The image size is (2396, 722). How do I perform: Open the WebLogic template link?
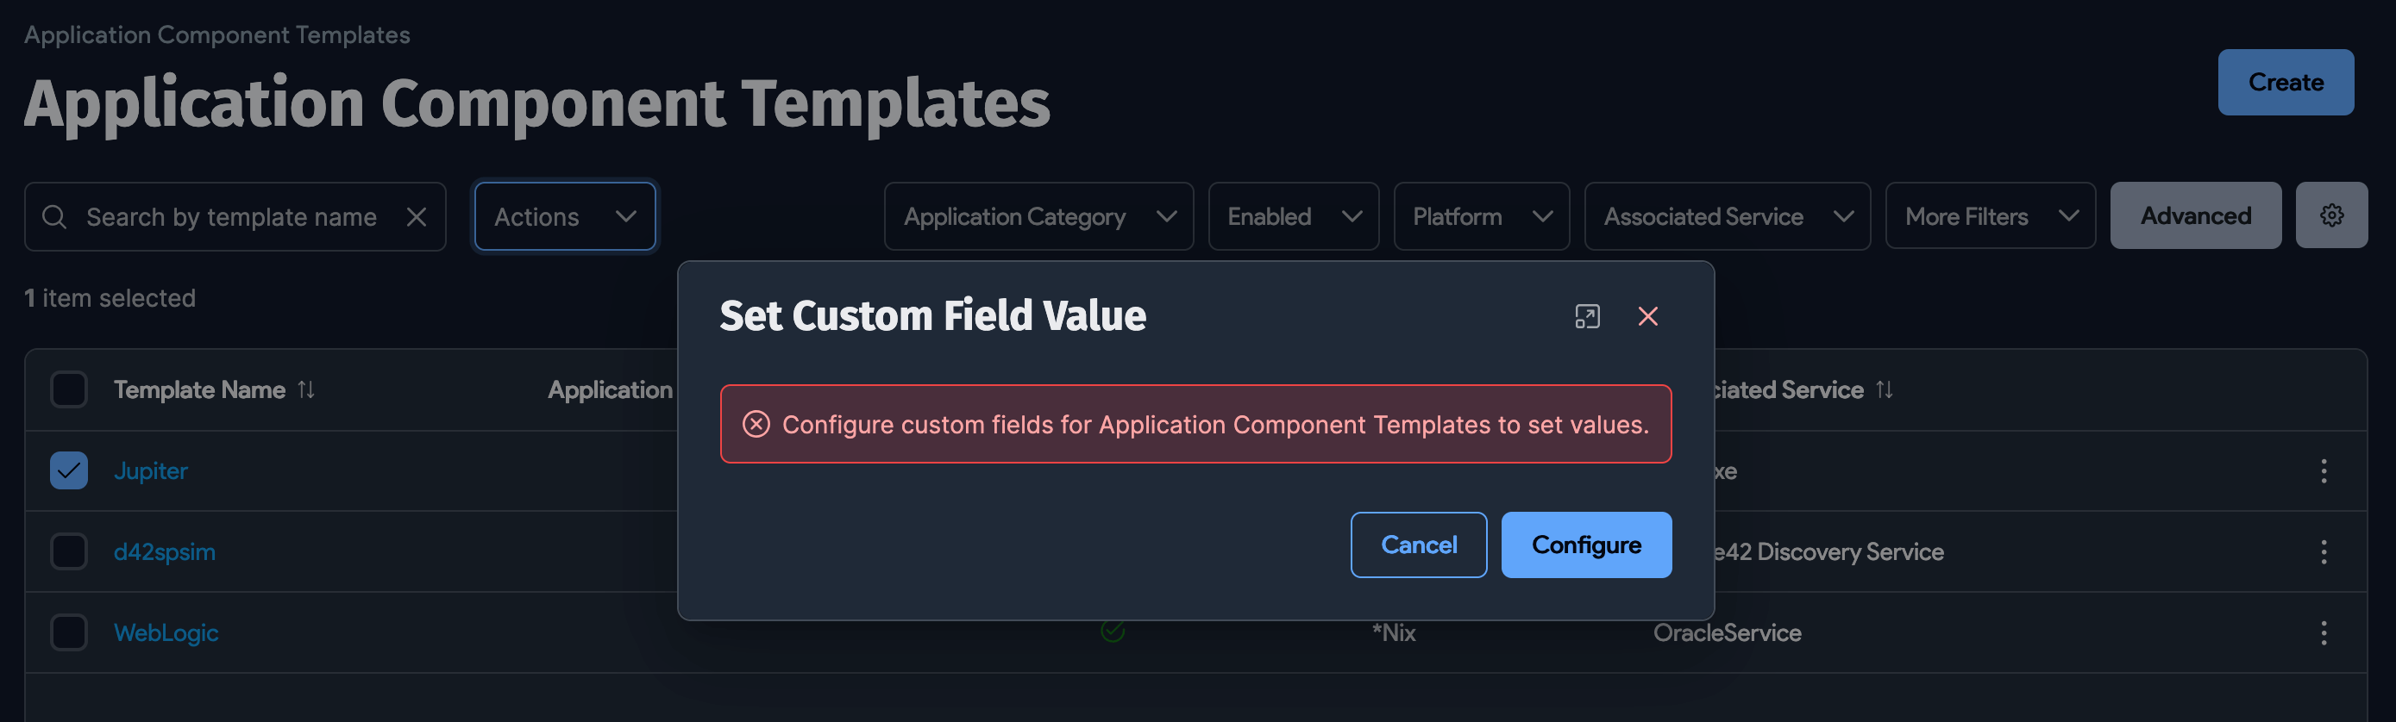[x=166, y=632]
